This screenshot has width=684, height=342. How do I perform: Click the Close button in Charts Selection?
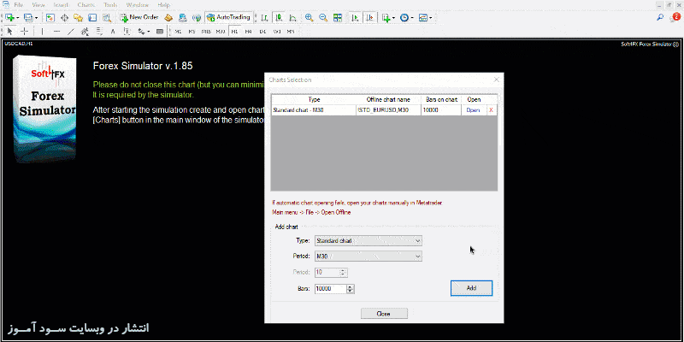coord(384,314)
